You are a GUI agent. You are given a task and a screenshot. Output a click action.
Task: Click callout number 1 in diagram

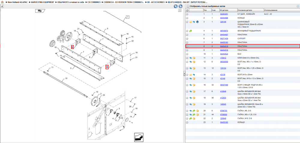(127, 17)
